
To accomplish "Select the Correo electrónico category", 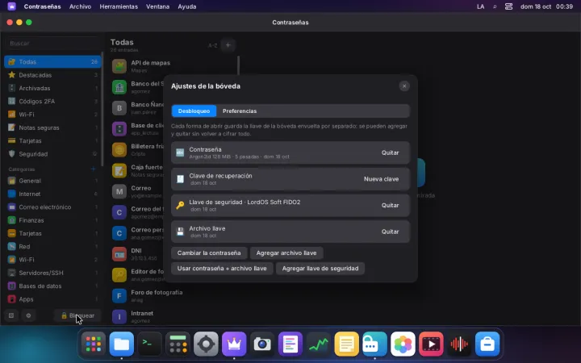I will tap(52, 207).
